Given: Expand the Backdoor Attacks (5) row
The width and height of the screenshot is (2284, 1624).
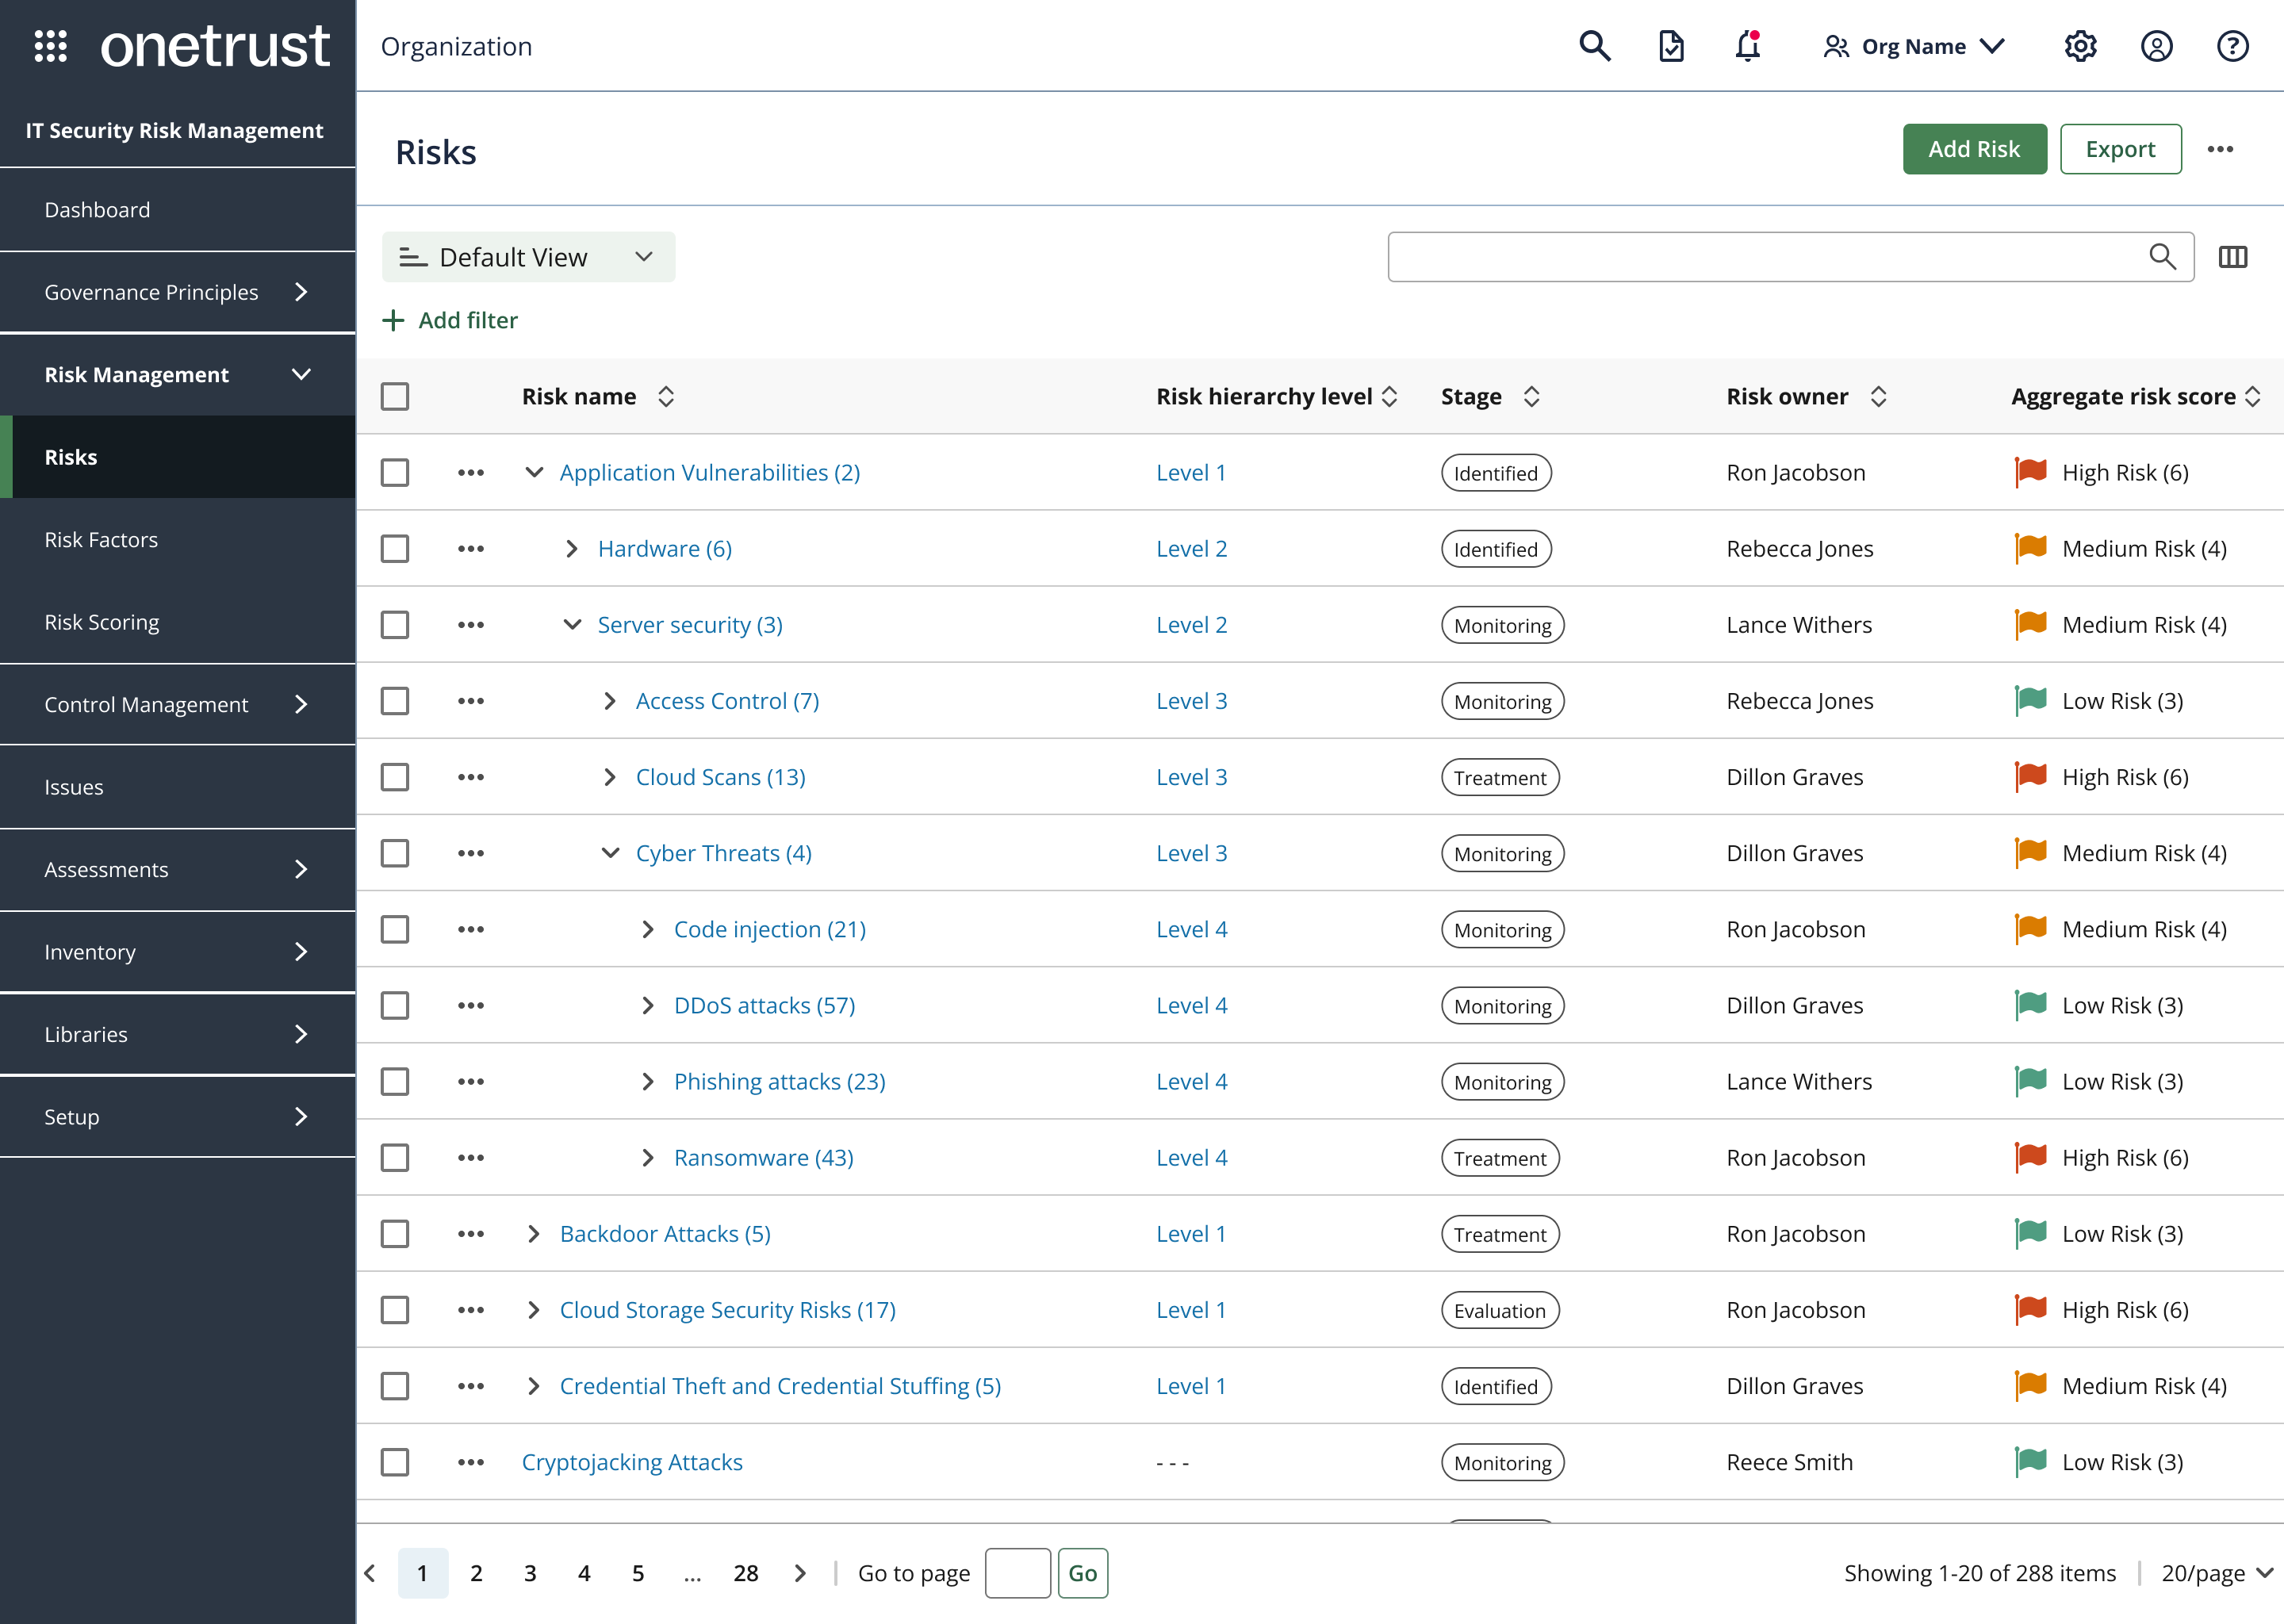Looking at the screenshot, I should [x=534, y=1234].
